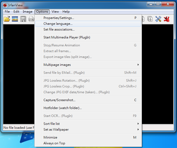Viewport: 177px width, 148px height.
Task: Open Capture/Screenshot... option
Action: click(88, 100)
